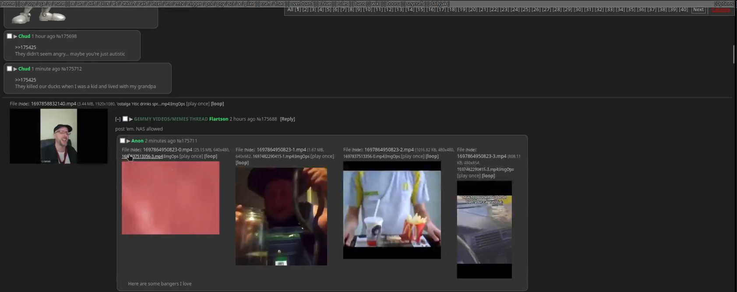Click loop for 1697858832140.mp4
737x292 pixels.
point(217,104)
